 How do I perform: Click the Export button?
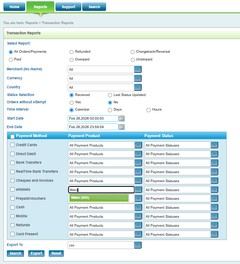point(36,253)
